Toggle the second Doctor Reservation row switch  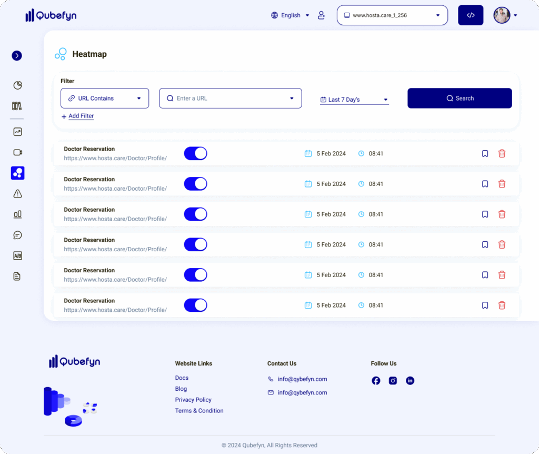pyautogui.click(x=196, y=184)
